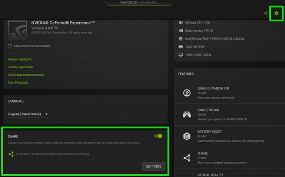
Task: Toggle the SHARE overlay switch off
Action: (158, 136)
